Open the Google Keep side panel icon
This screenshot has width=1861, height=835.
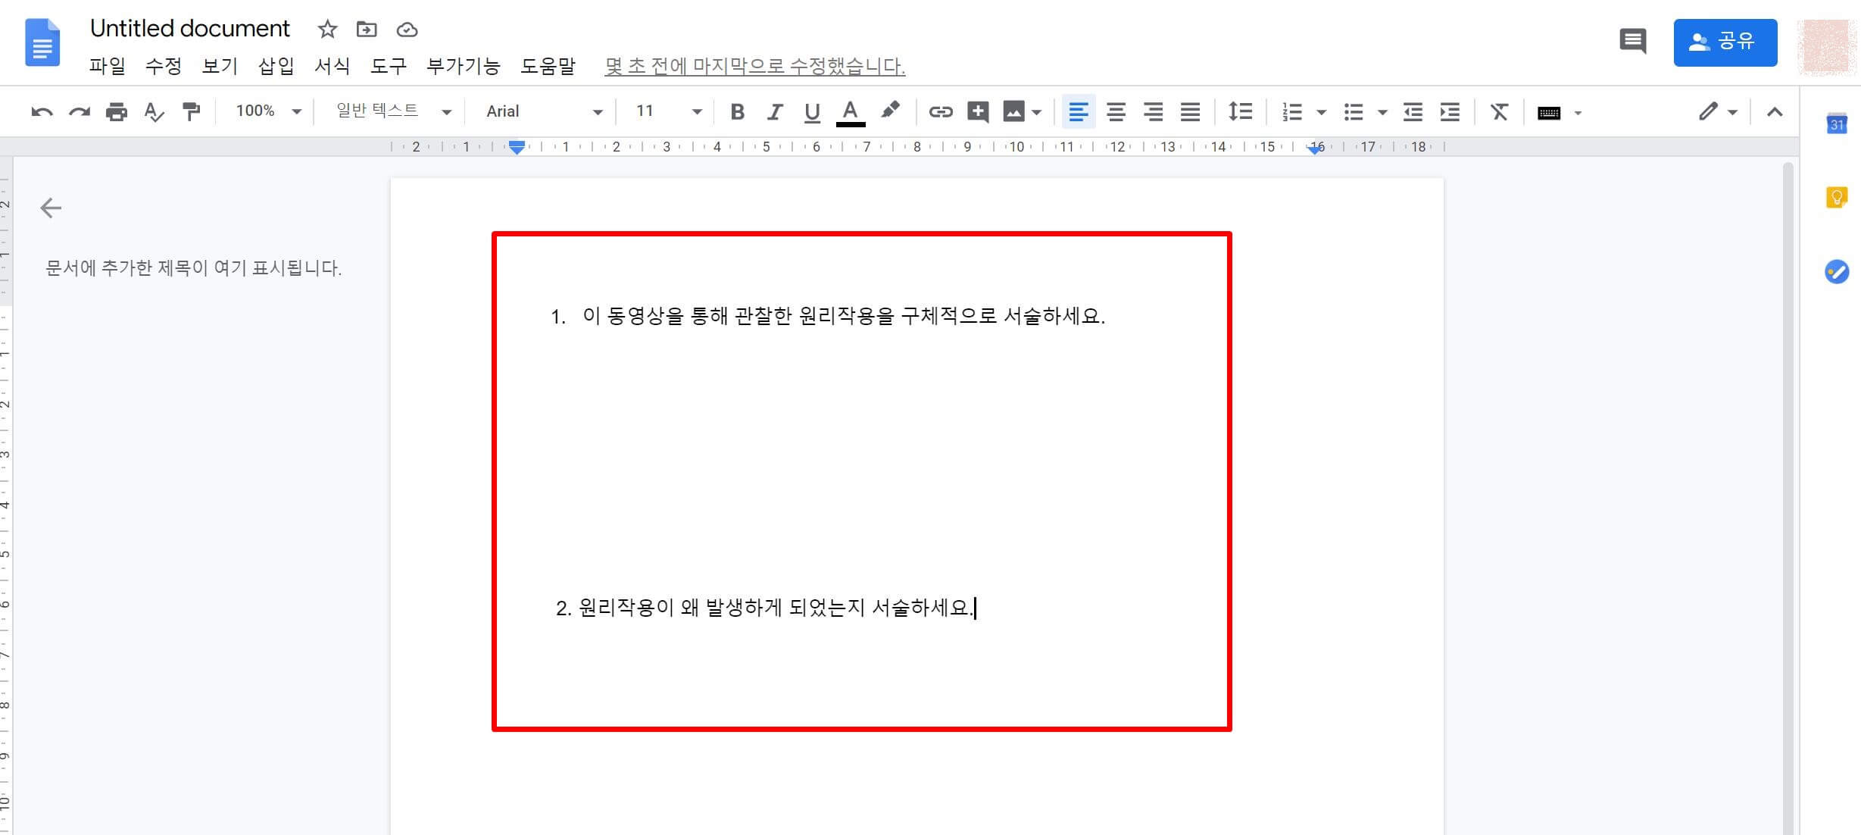pyautogui.click(x=1836, y=198)
